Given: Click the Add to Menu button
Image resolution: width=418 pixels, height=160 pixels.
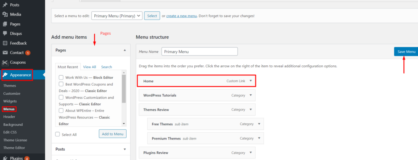Looking at the screenshot, I should tap(113, 134).
